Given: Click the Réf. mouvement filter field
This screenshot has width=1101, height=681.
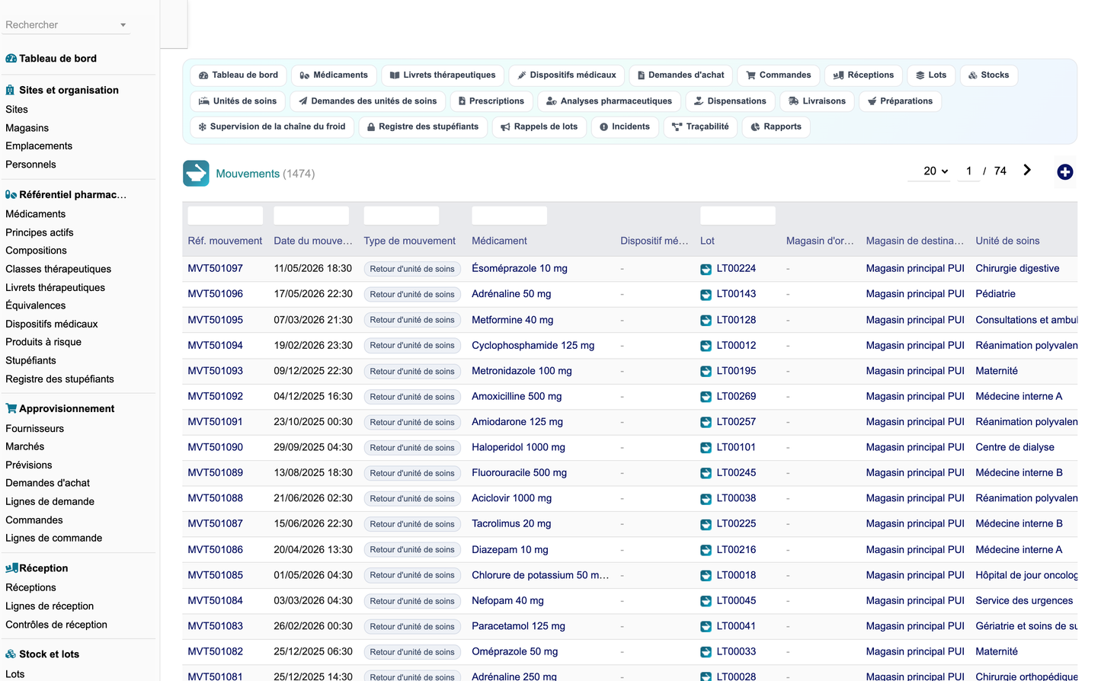Looking at the screenshot, I should (226, 216).
